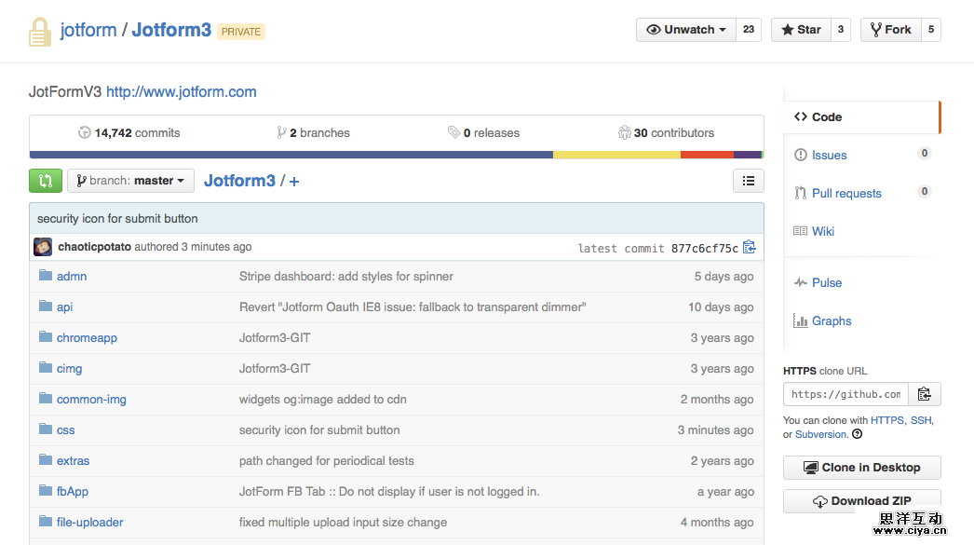The image size is (974, 545).
Task: Open the Unwatch notifications dropdown
Action: (686, 30)
